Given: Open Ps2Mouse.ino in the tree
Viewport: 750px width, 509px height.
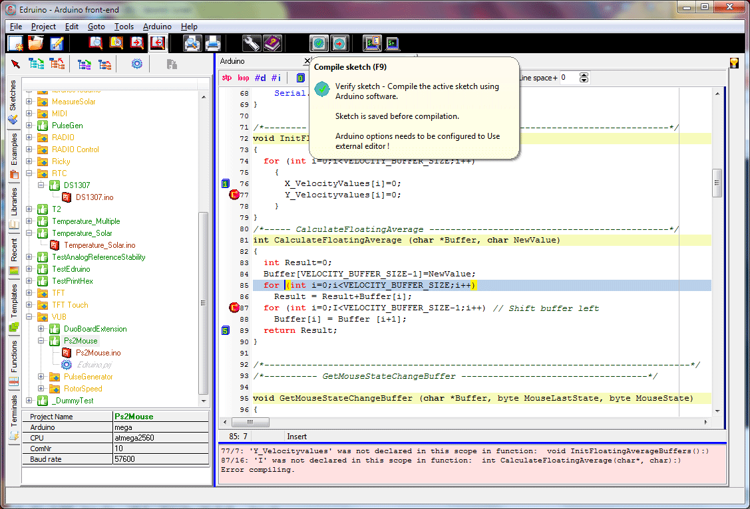Looking at the screenshot, I should 98,353.
